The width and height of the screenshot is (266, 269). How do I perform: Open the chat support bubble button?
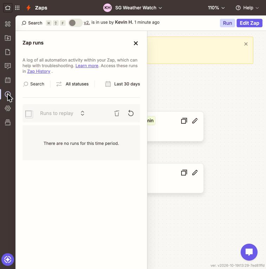click(249, 252)
